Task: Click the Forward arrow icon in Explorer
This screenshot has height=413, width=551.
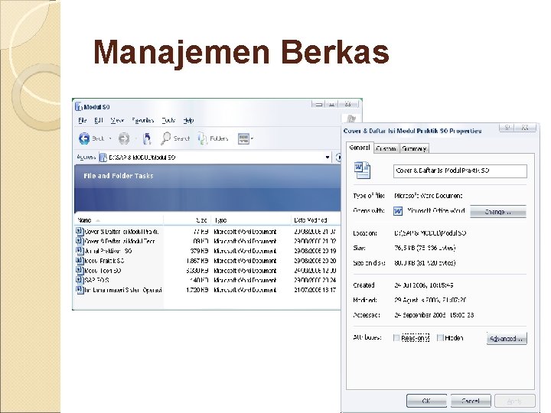Action: 124,138
